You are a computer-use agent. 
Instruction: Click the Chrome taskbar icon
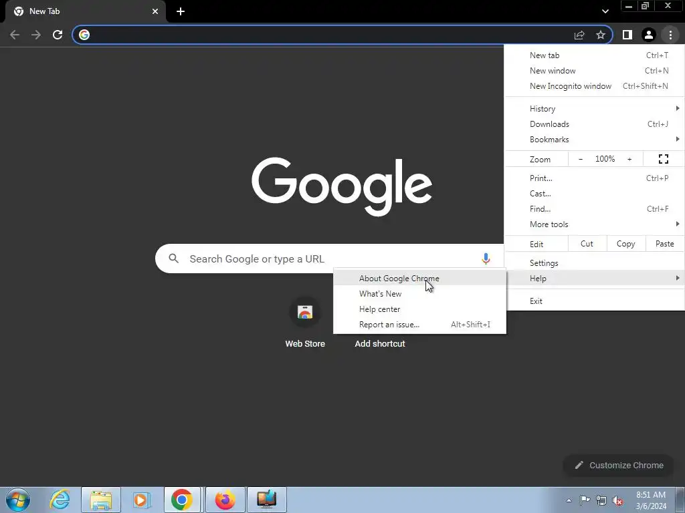182,500
